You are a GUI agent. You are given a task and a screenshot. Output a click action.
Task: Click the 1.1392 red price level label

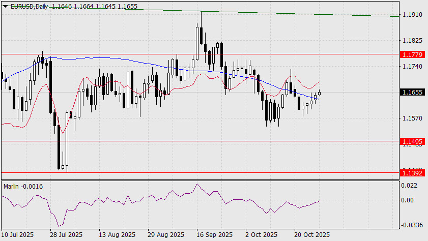(x=412, y=173)
